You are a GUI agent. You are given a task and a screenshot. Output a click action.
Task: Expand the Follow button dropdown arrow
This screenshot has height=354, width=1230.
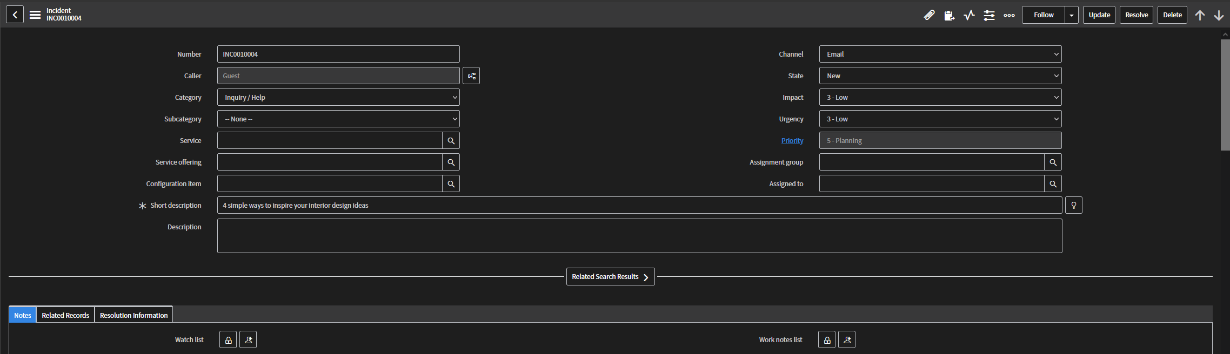point(1072,15)
